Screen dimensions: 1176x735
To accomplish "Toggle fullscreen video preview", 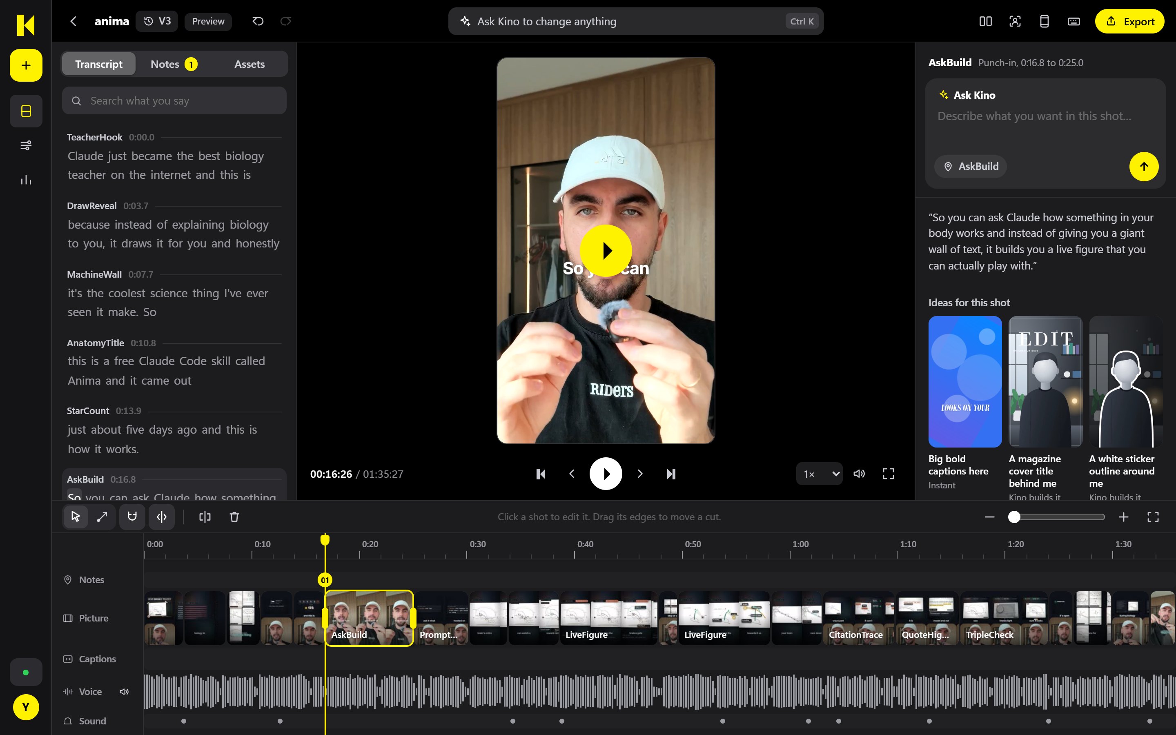I will [888, 474].
